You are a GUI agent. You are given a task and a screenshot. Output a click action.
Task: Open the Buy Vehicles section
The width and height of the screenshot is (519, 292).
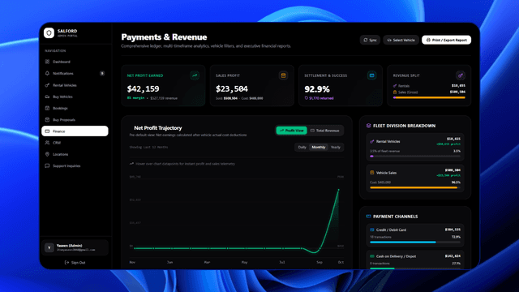pos(75,97)
